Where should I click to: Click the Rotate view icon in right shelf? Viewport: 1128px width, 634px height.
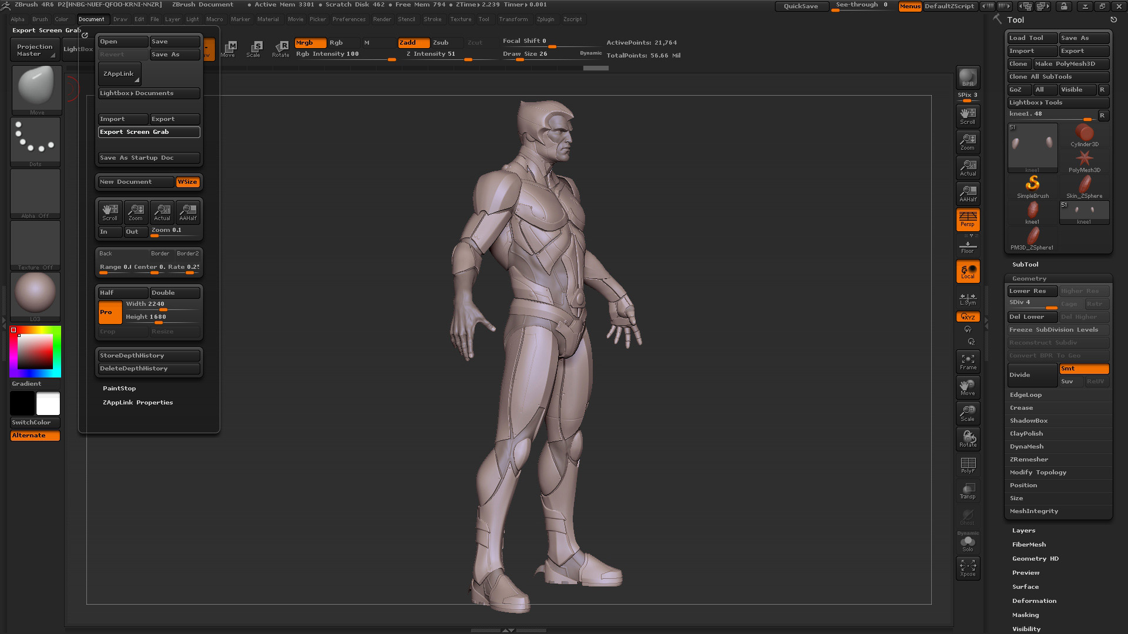968,439
